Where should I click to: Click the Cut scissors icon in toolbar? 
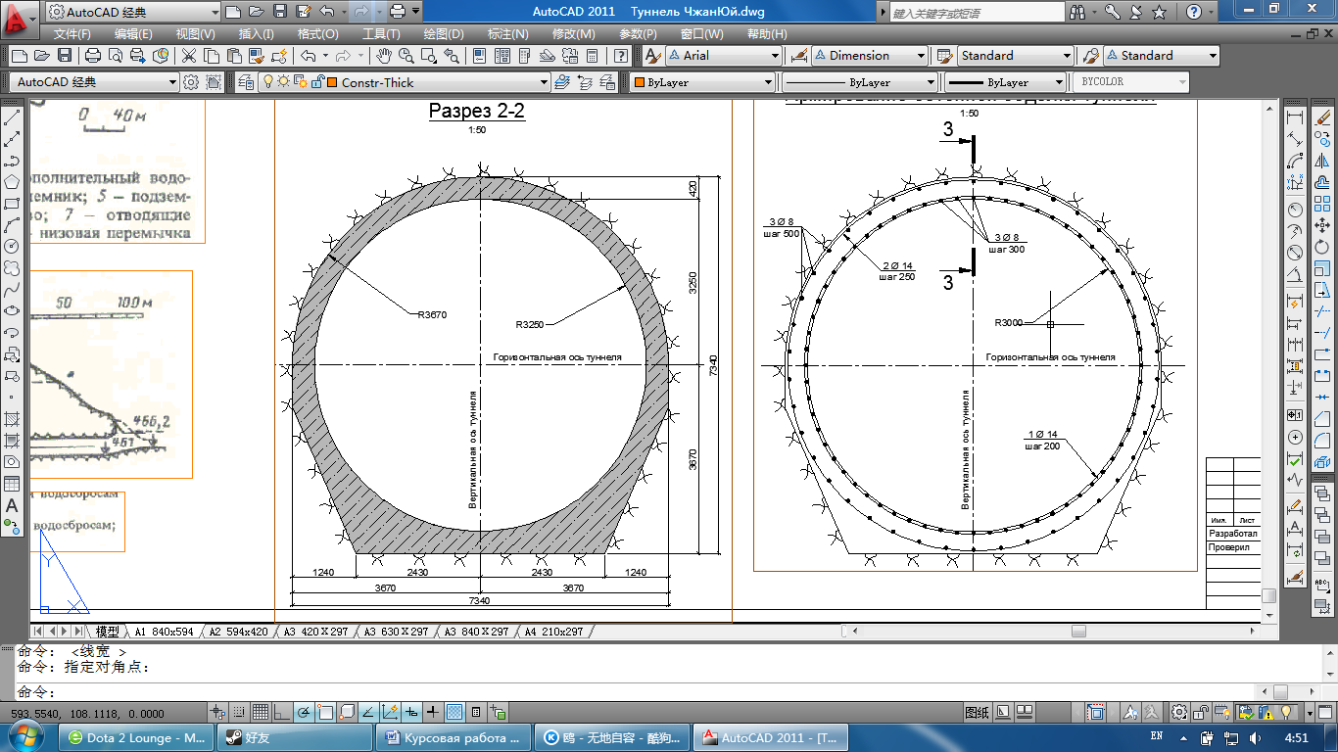point(187,56)
